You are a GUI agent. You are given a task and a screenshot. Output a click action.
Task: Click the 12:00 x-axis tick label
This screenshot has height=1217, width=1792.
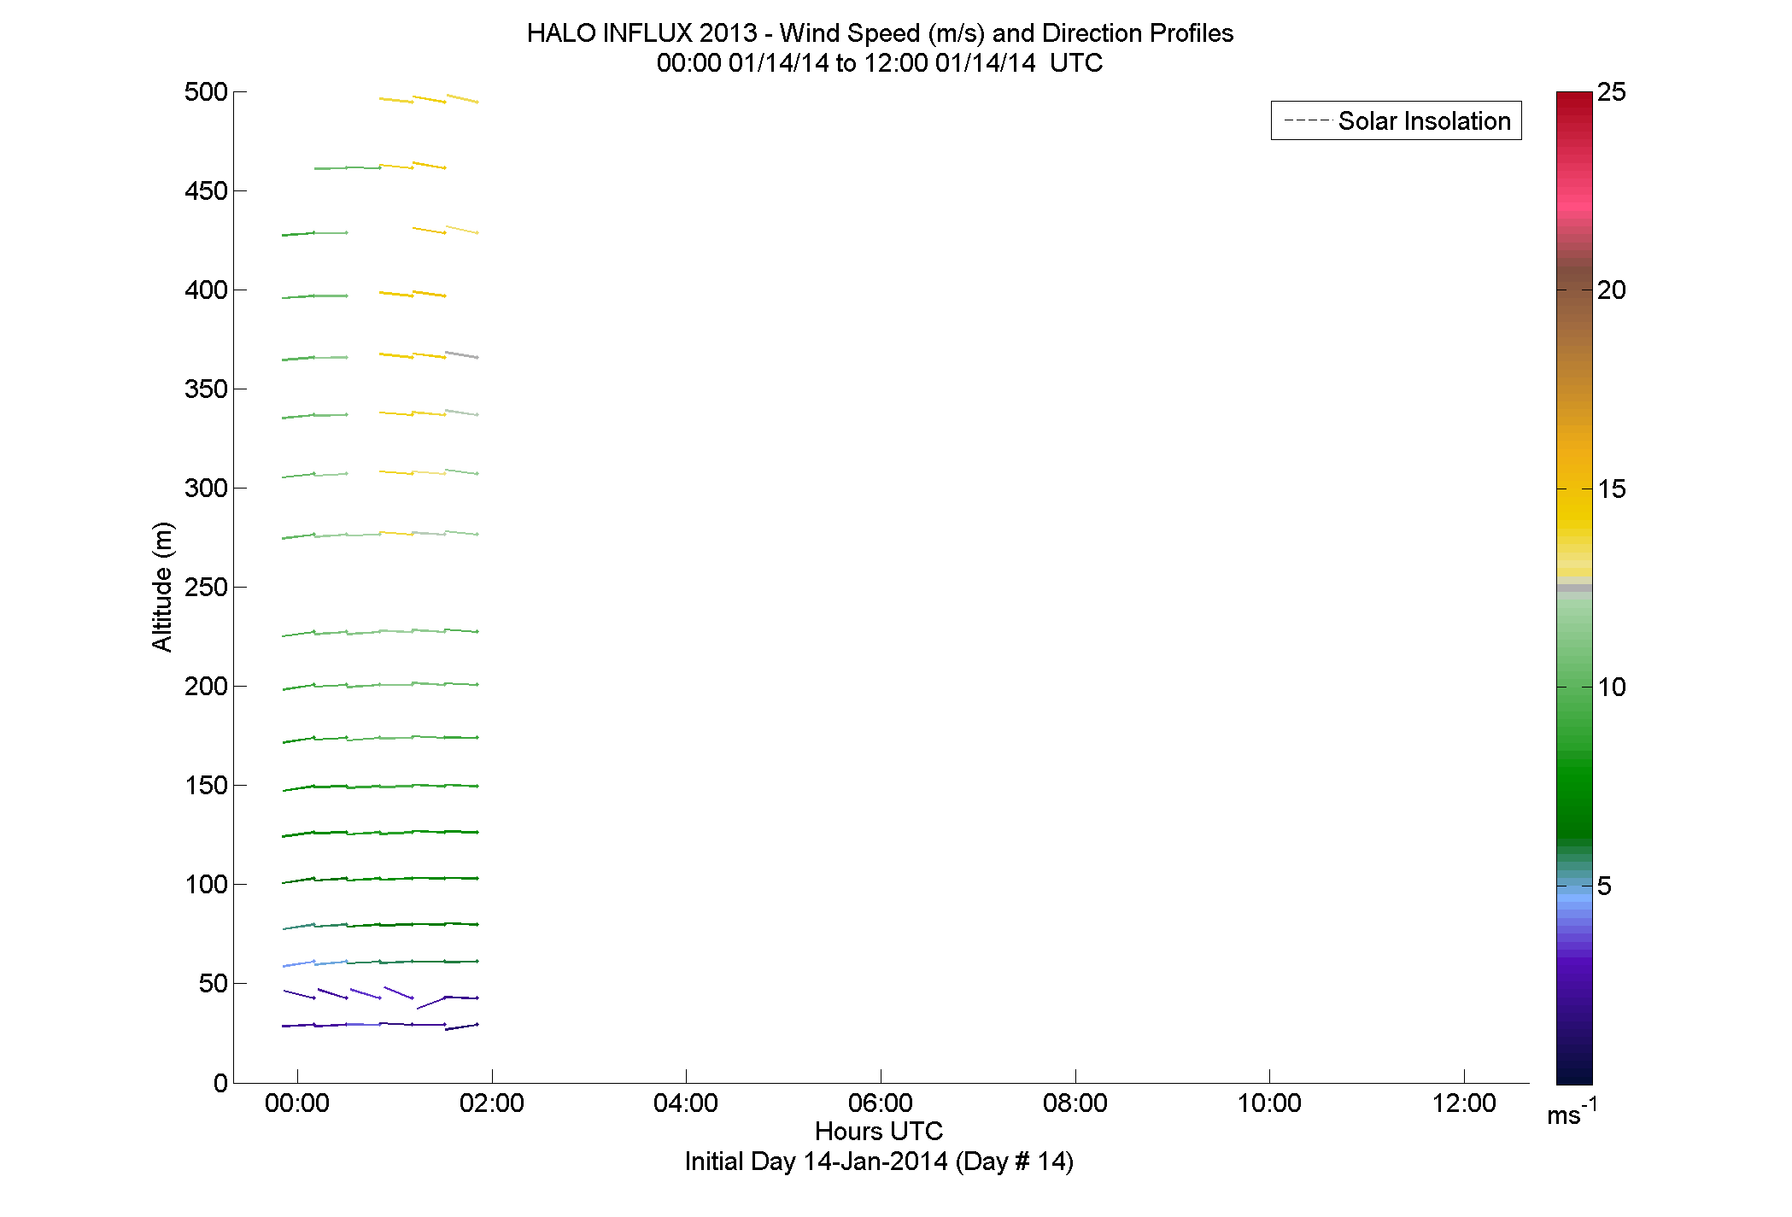coord(1464,1103)
